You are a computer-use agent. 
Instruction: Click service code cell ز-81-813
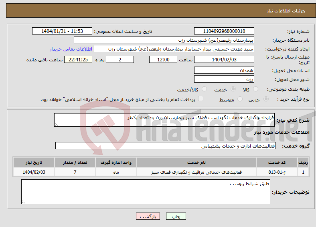[x=277, y=172]
